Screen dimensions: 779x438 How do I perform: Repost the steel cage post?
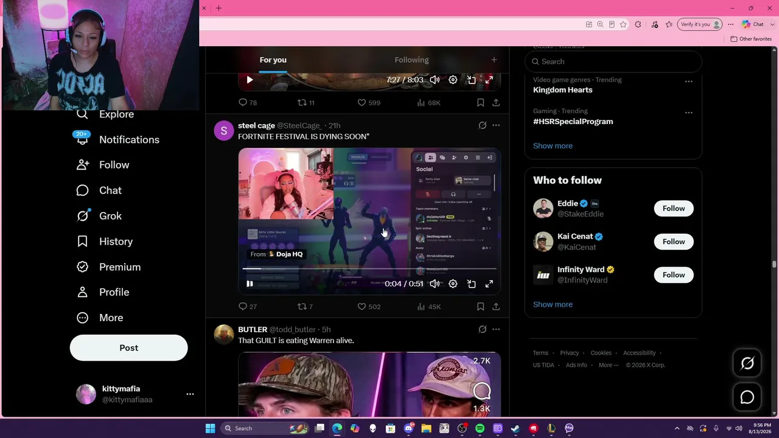pyautogui.click(x=305, y=307)
